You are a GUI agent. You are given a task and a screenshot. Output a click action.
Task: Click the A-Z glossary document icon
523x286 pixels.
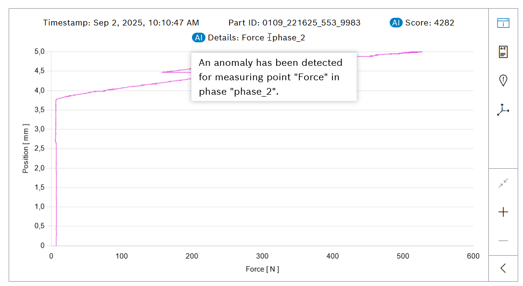pyautogui.click(x=503, y=52)
